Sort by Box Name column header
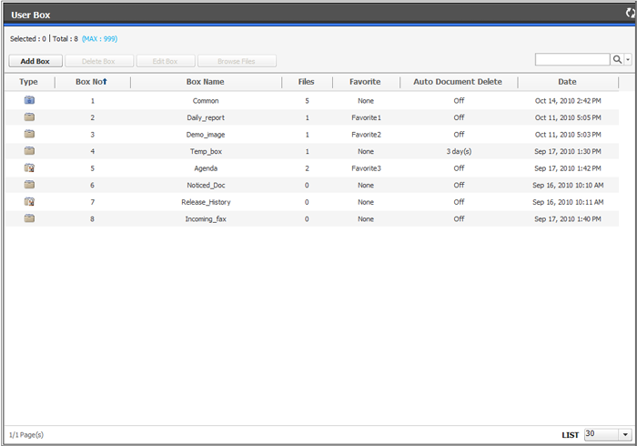Viewport: 637px width, 446px height. coord(206,82)
